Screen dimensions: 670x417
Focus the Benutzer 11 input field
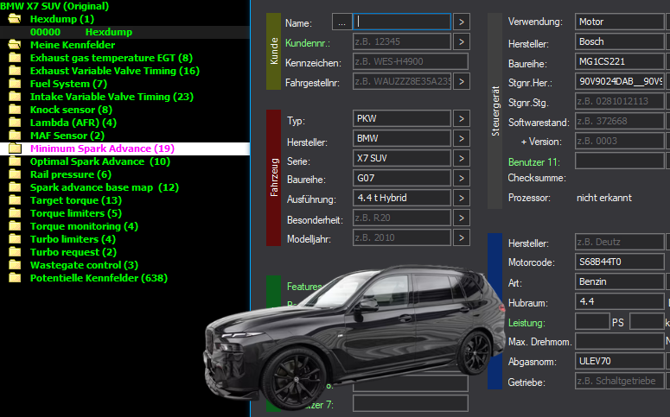click(x=620, y=161)
